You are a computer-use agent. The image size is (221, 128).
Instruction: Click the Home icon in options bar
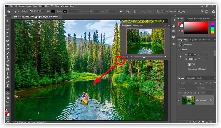(x=9, y=11)
